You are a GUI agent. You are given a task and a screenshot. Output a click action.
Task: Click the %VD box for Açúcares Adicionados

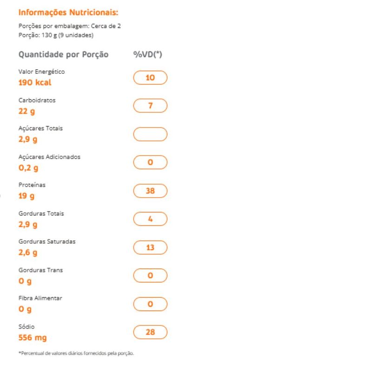(150, 163)
